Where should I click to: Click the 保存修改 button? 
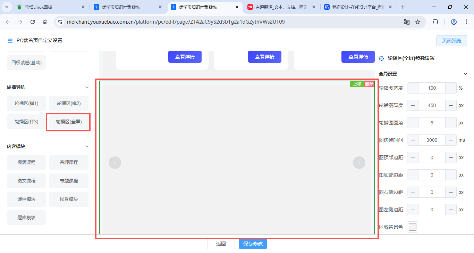point(253,244)
